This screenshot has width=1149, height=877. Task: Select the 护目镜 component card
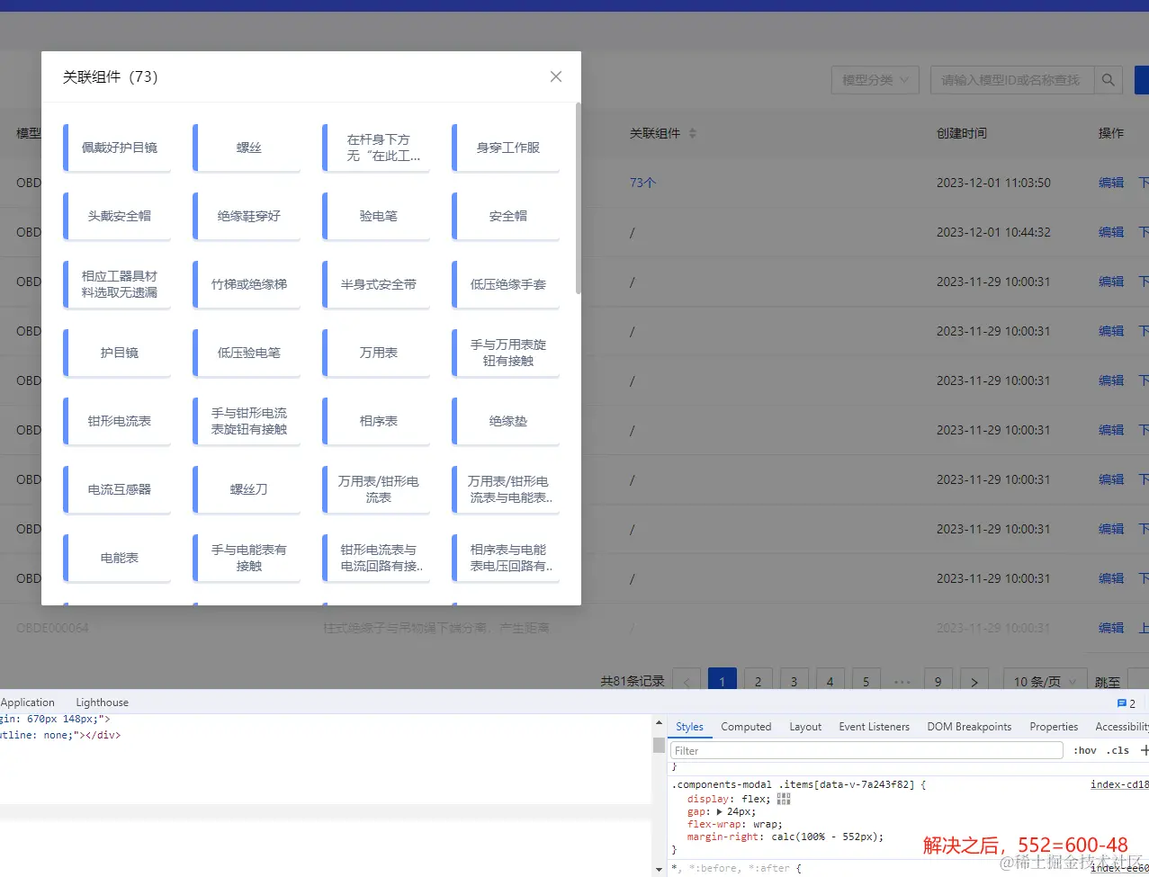click(x=117, y=353)
